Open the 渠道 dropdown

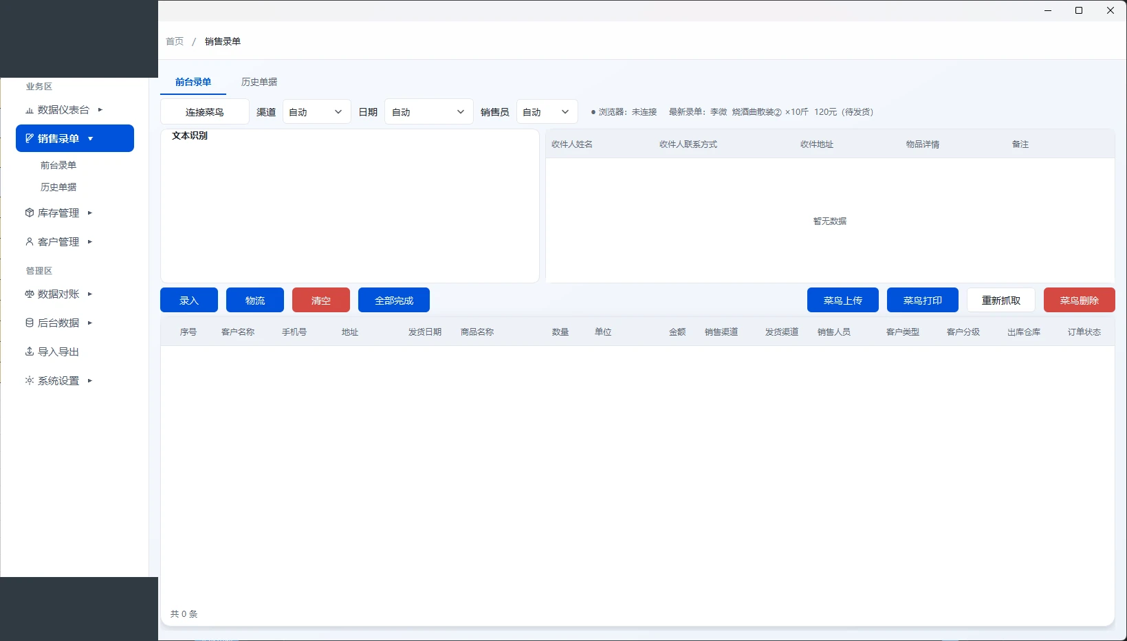316,112
